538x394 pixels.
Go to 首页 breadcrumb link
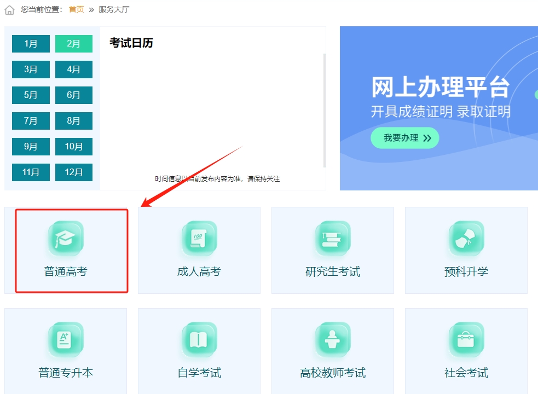76,10
